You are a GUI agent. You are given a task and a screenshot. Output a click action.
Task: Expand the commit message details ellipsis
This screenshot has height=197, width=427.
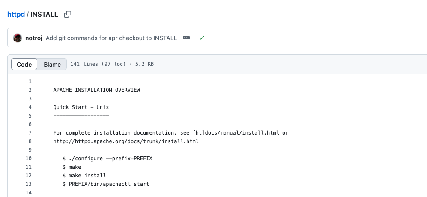(186, 38)
